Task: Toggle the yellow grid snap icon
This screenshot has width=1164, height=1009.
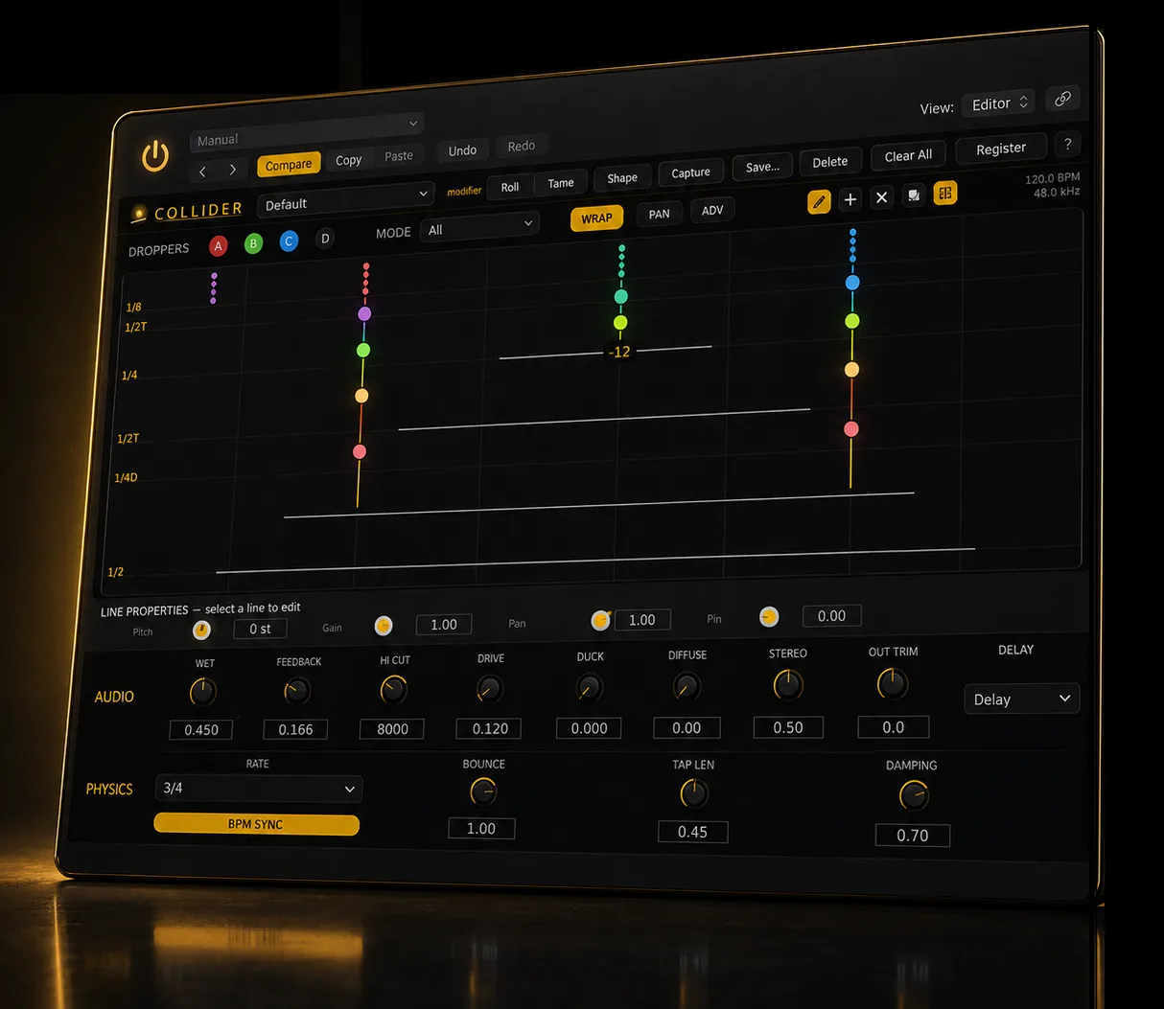Action: pos(945,194)
